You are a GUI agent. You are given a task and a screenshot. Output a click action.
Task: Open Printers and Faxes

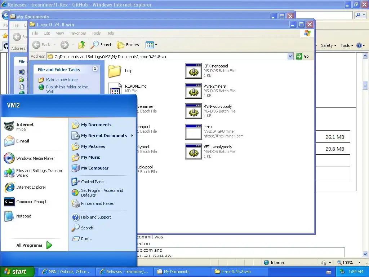pos(93,203)
